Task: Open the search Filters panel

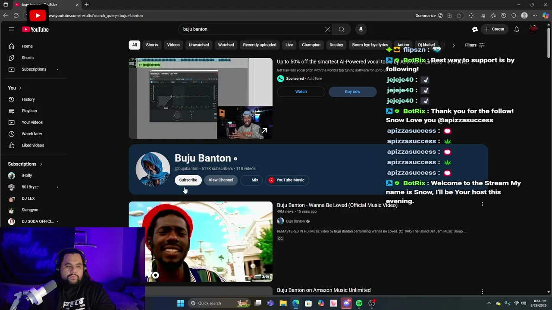Action: (x=475, y=45)
